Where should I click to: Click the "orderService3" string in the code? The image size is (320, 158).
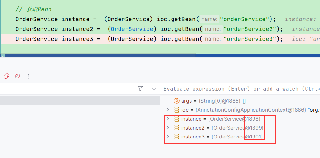pos(250,39)
